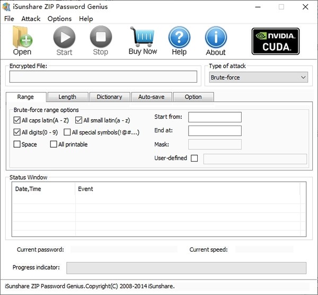Click the Open folder icon
Viewport: 318px width, 295px height.
pyautogui.click(x=22, y=37)
